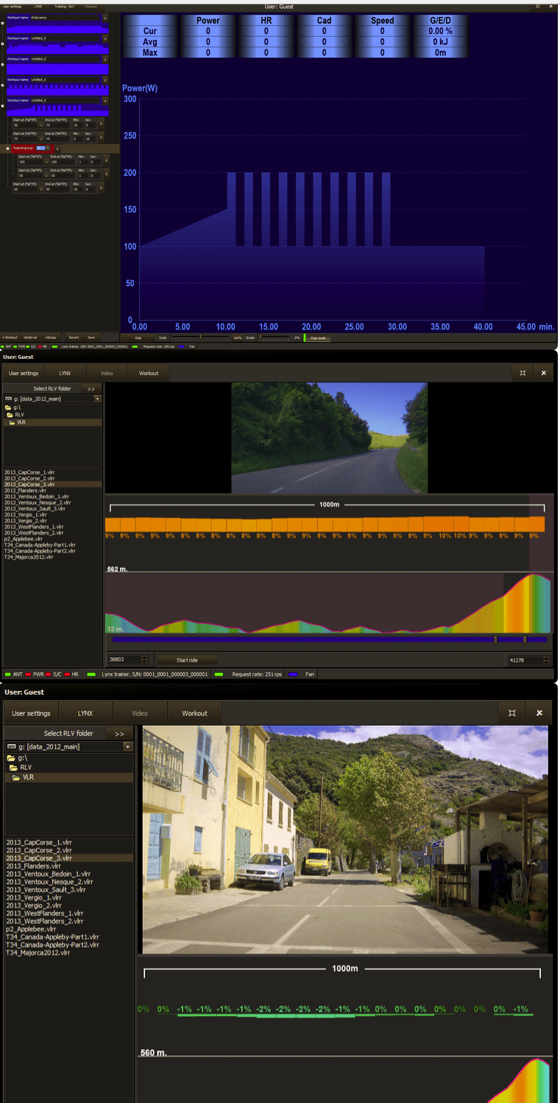Add a new workout with +Workout
The height and width of the screenshot is (1103, 560).
coord(9,337)
